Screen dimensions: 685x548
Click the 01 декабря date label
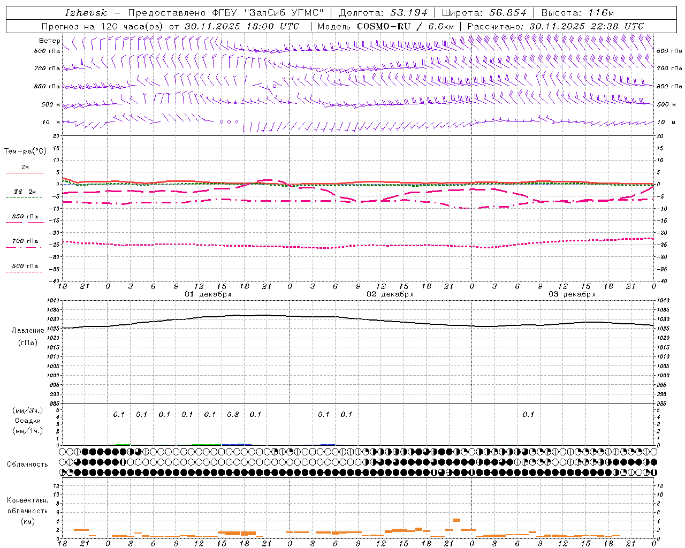[x=208, y=294]
